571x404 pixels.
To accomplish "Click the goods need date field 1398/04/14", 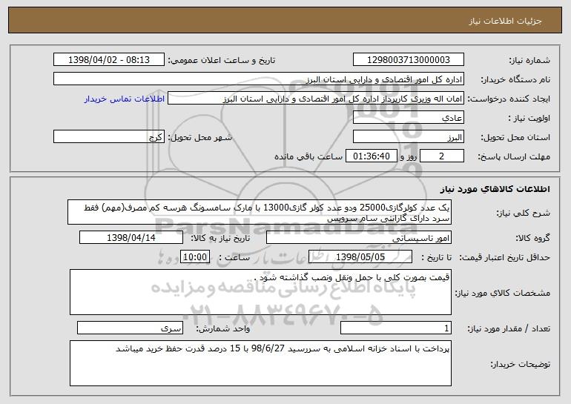I will tap(131, 238).
